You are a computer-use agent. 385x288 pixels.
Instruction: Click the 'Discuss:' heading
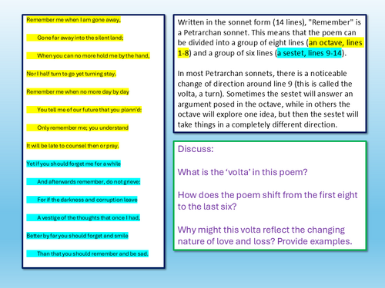[196, 149]
